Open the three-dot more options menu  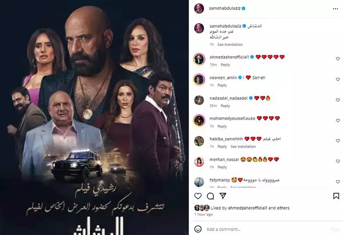pyautogui.click(x=335, y=9)
